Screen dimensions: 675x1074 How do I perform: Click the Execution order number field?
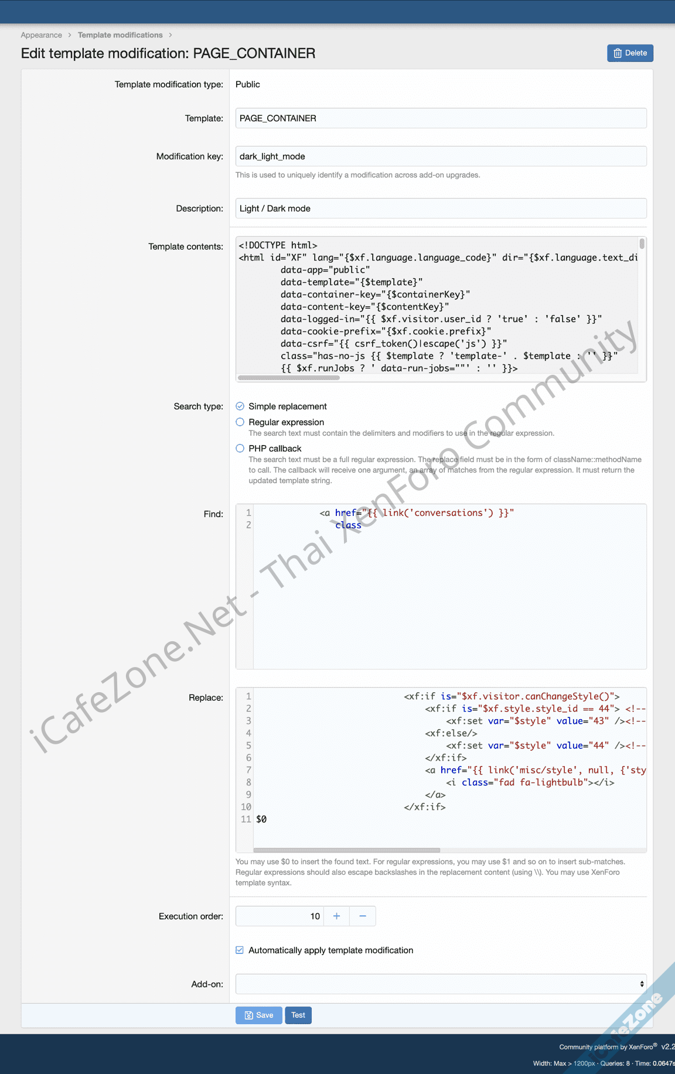point(279,916)
